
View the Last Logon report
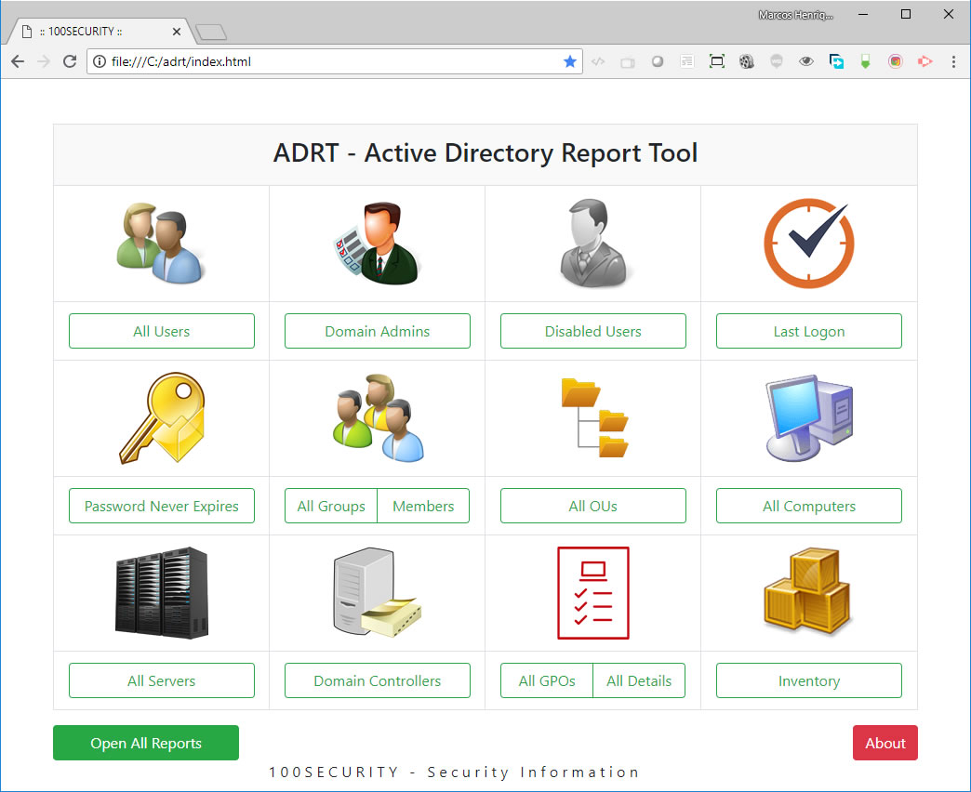pyautogui.click(x=809, y=331)
